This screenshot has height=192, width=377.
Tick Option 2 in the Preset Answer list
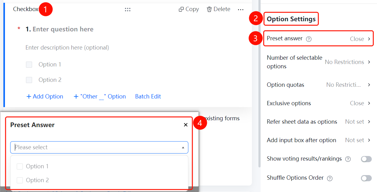(20, 180)
